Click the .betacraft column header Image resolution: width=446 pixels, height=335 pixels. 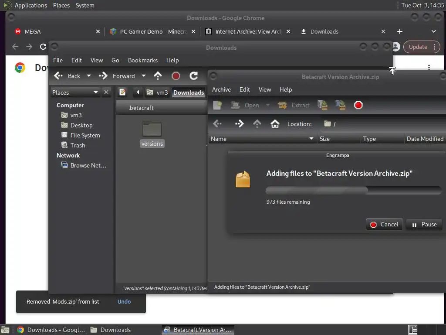point(161,108)
